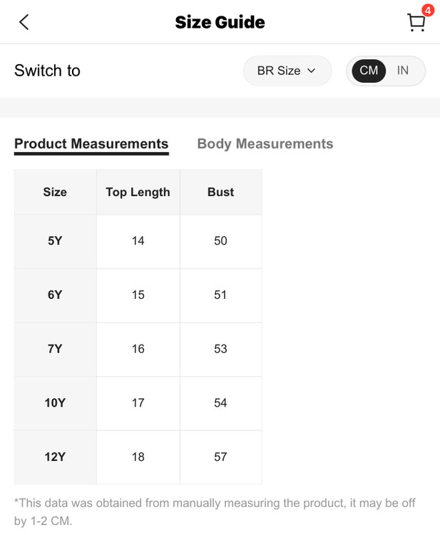
Task: Select the Product Measurements tab
Action: pyautogui.click(x=91, y=143)
